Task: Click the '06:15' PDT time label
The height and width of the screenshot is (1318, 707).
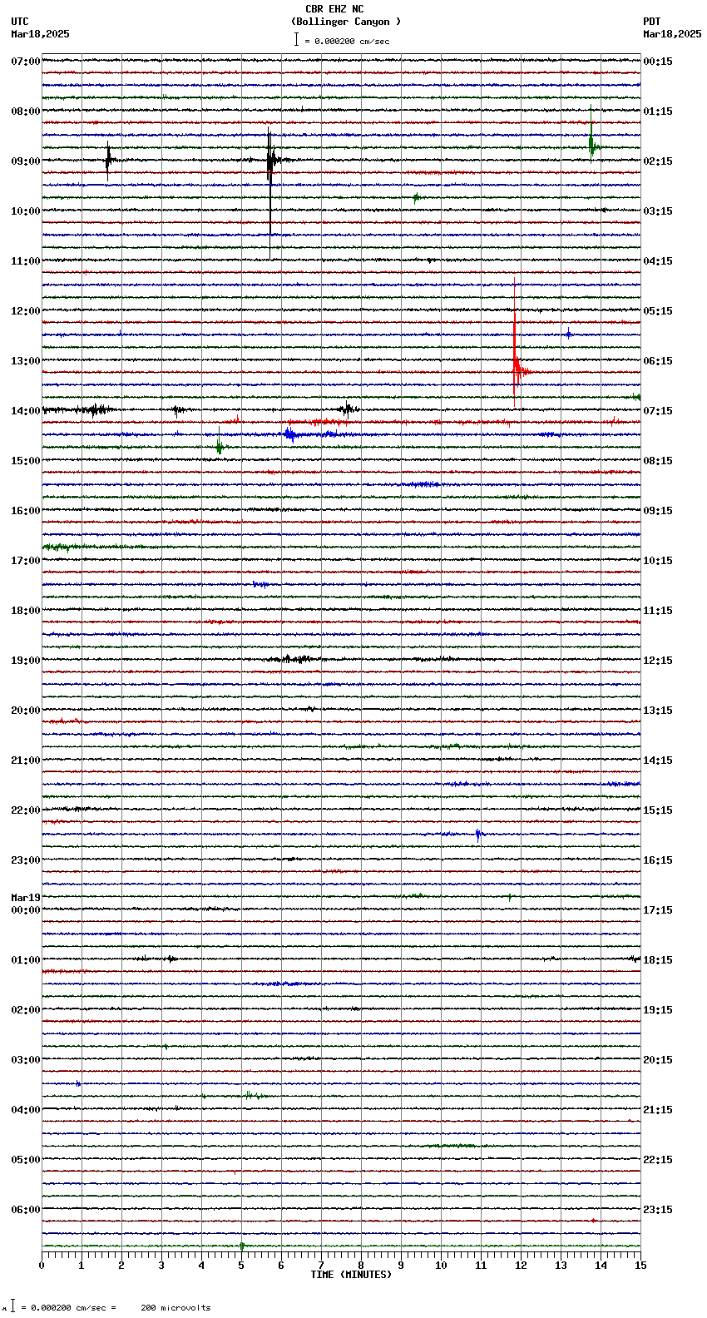Action: click(x=658, y=361)
